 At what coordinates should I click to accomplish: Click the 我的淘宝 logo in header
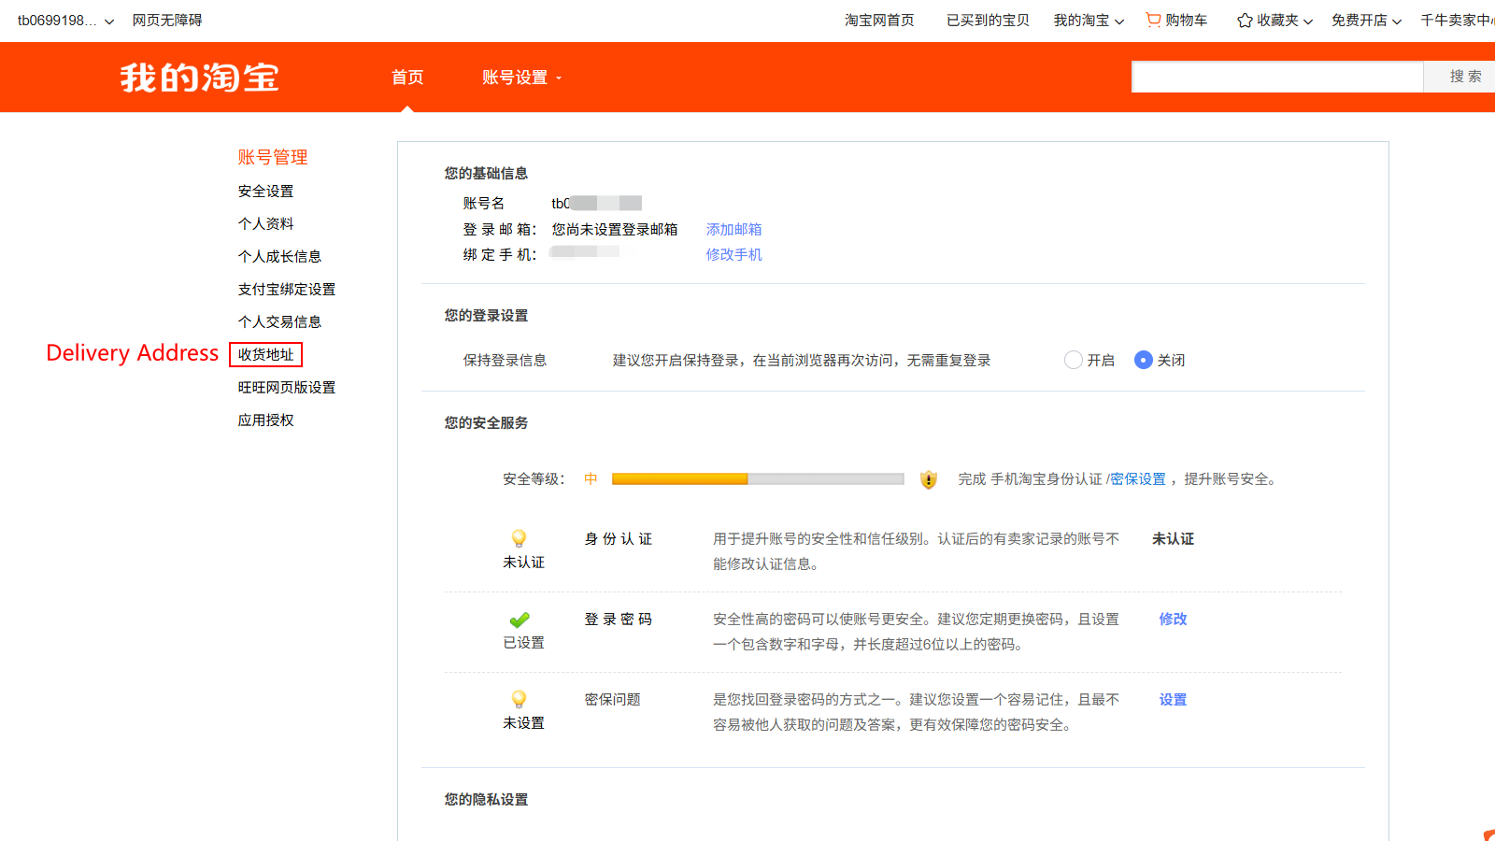pos(199,78)
